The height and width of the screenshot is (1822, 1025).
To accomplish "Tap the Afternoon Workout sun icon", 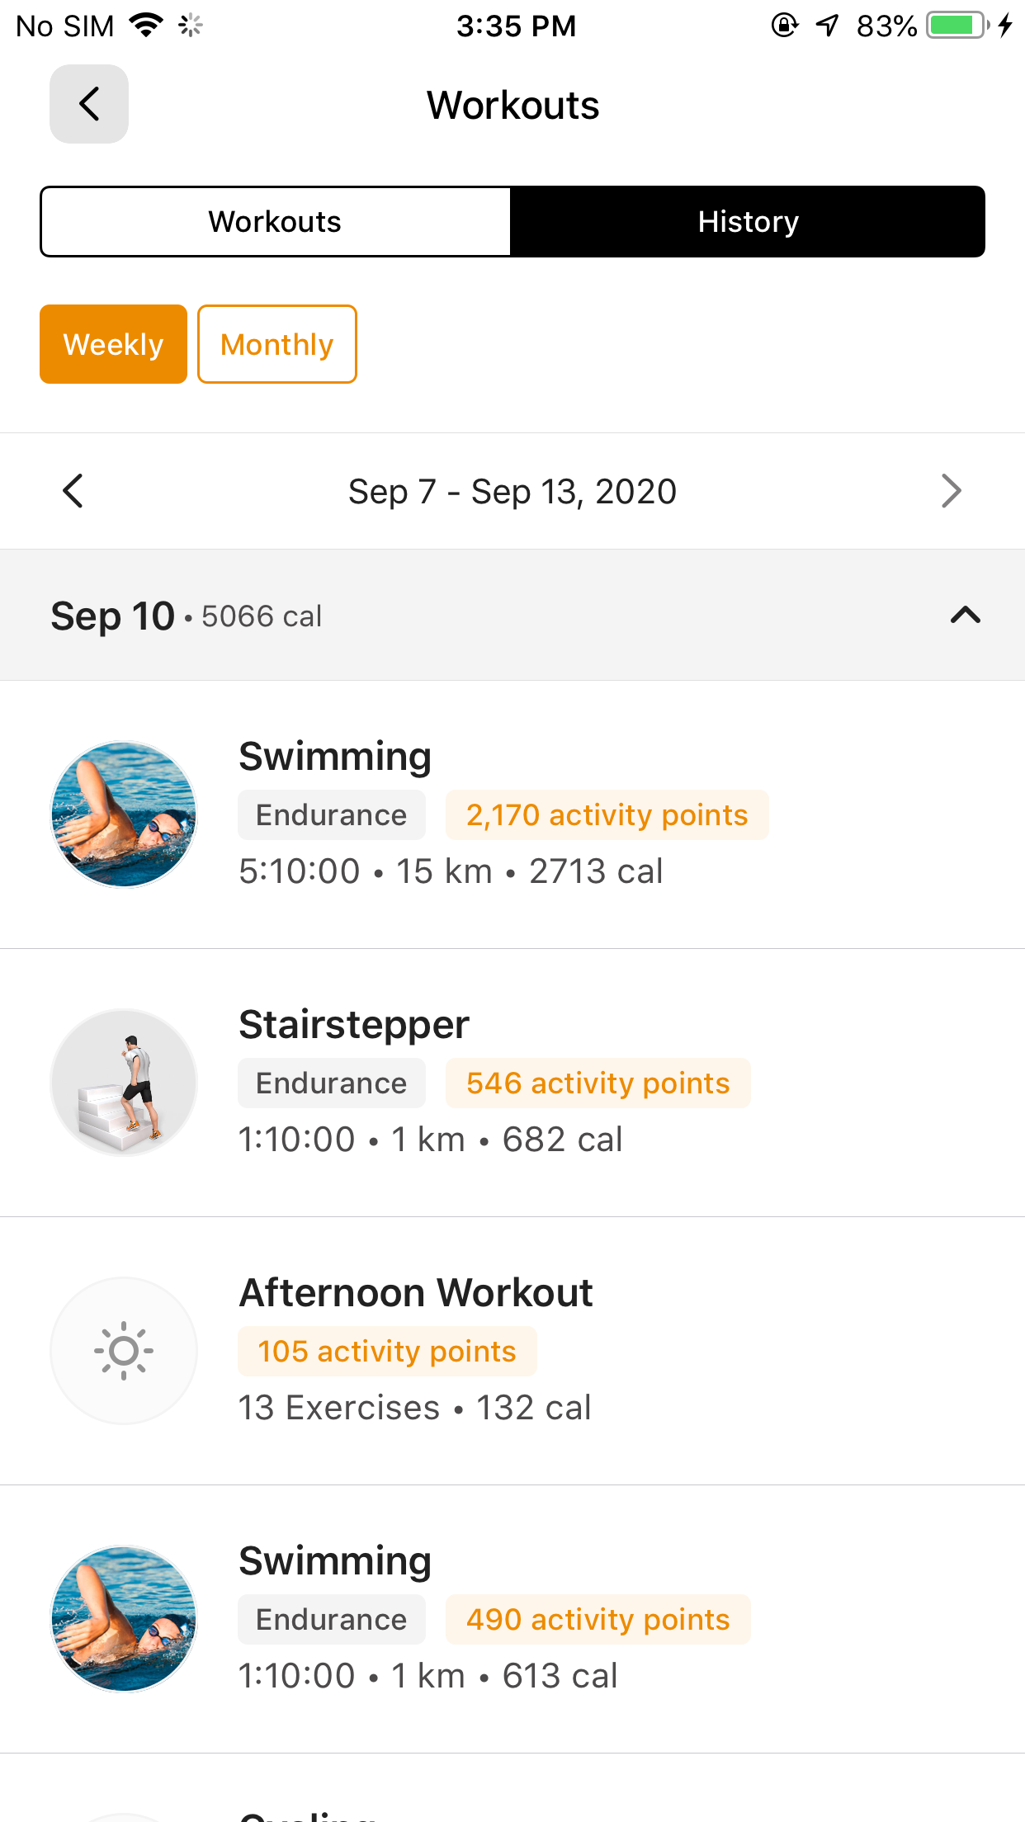I will tap(124, 1350).
